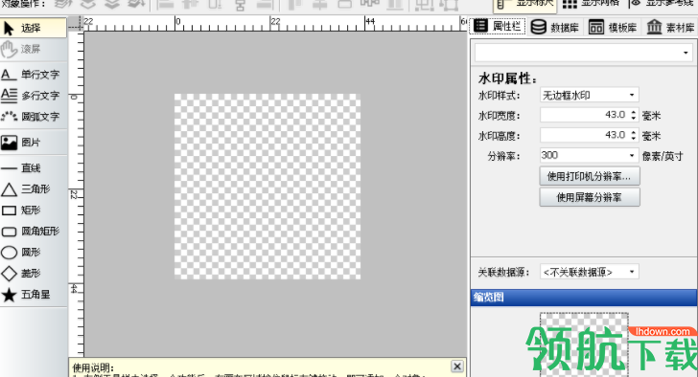The height and width of the screenshot is (377, 698).
Task: Insert an image with the 图片 tool
Action: tap(33, 143)
